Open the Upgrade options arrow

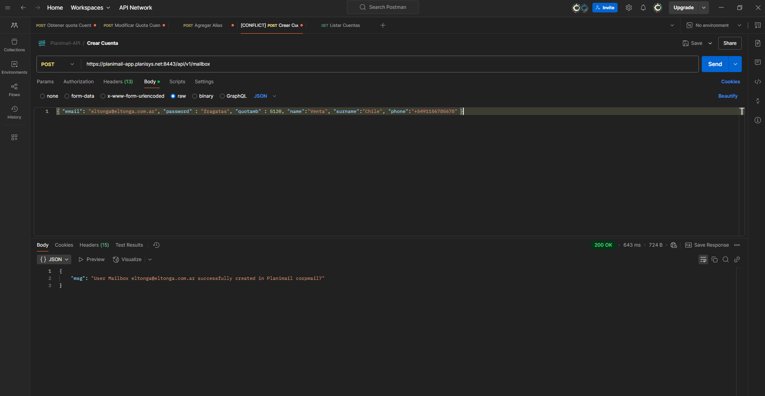click(704, 8)
